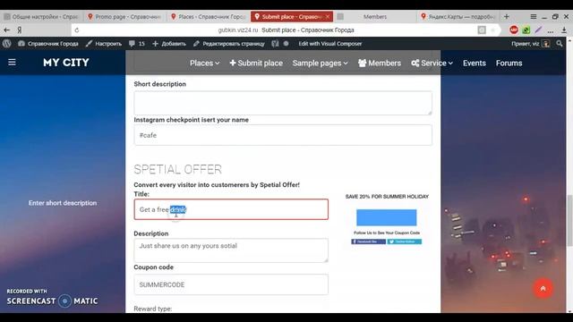
Task: Reload page with the refresh icon
Action: click(77, 30)
